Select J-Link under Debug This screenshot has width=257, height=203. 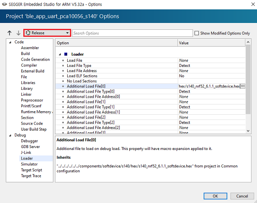[26, 152]
